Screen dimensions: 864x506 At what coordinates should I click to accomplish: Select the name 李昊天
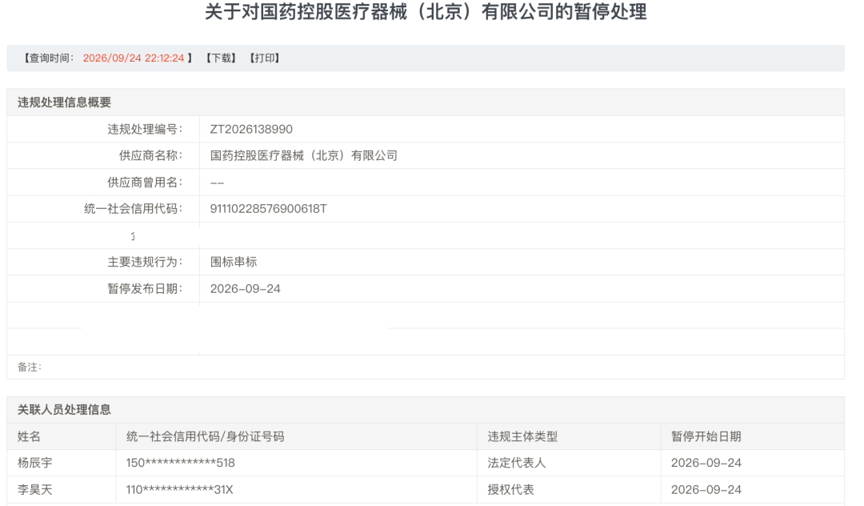point(34,489)
